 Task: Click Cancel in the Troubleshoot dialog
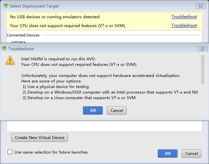coord(117,110)
